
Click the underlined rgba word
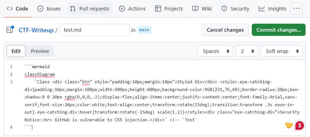[x=70, y=97]
